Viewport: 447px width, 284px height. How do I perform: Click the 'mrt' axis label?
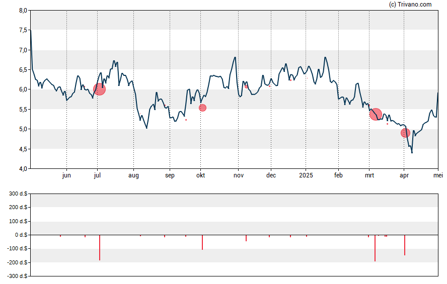[x=369, y=175]
